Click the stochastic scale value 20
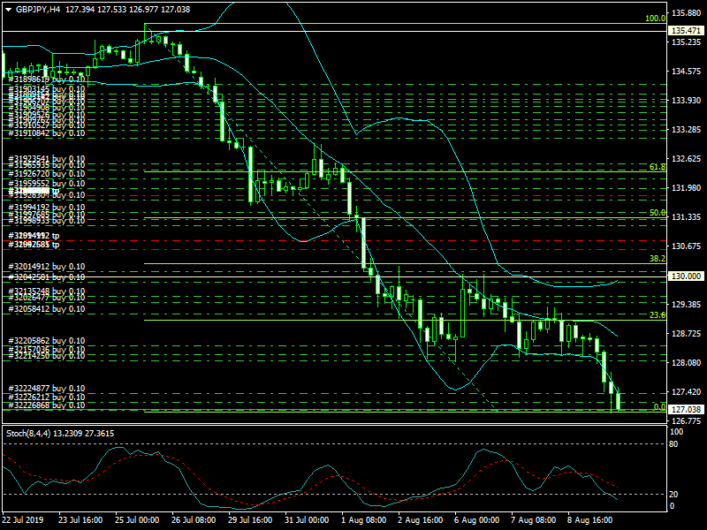707x530 pixels. 673,495
